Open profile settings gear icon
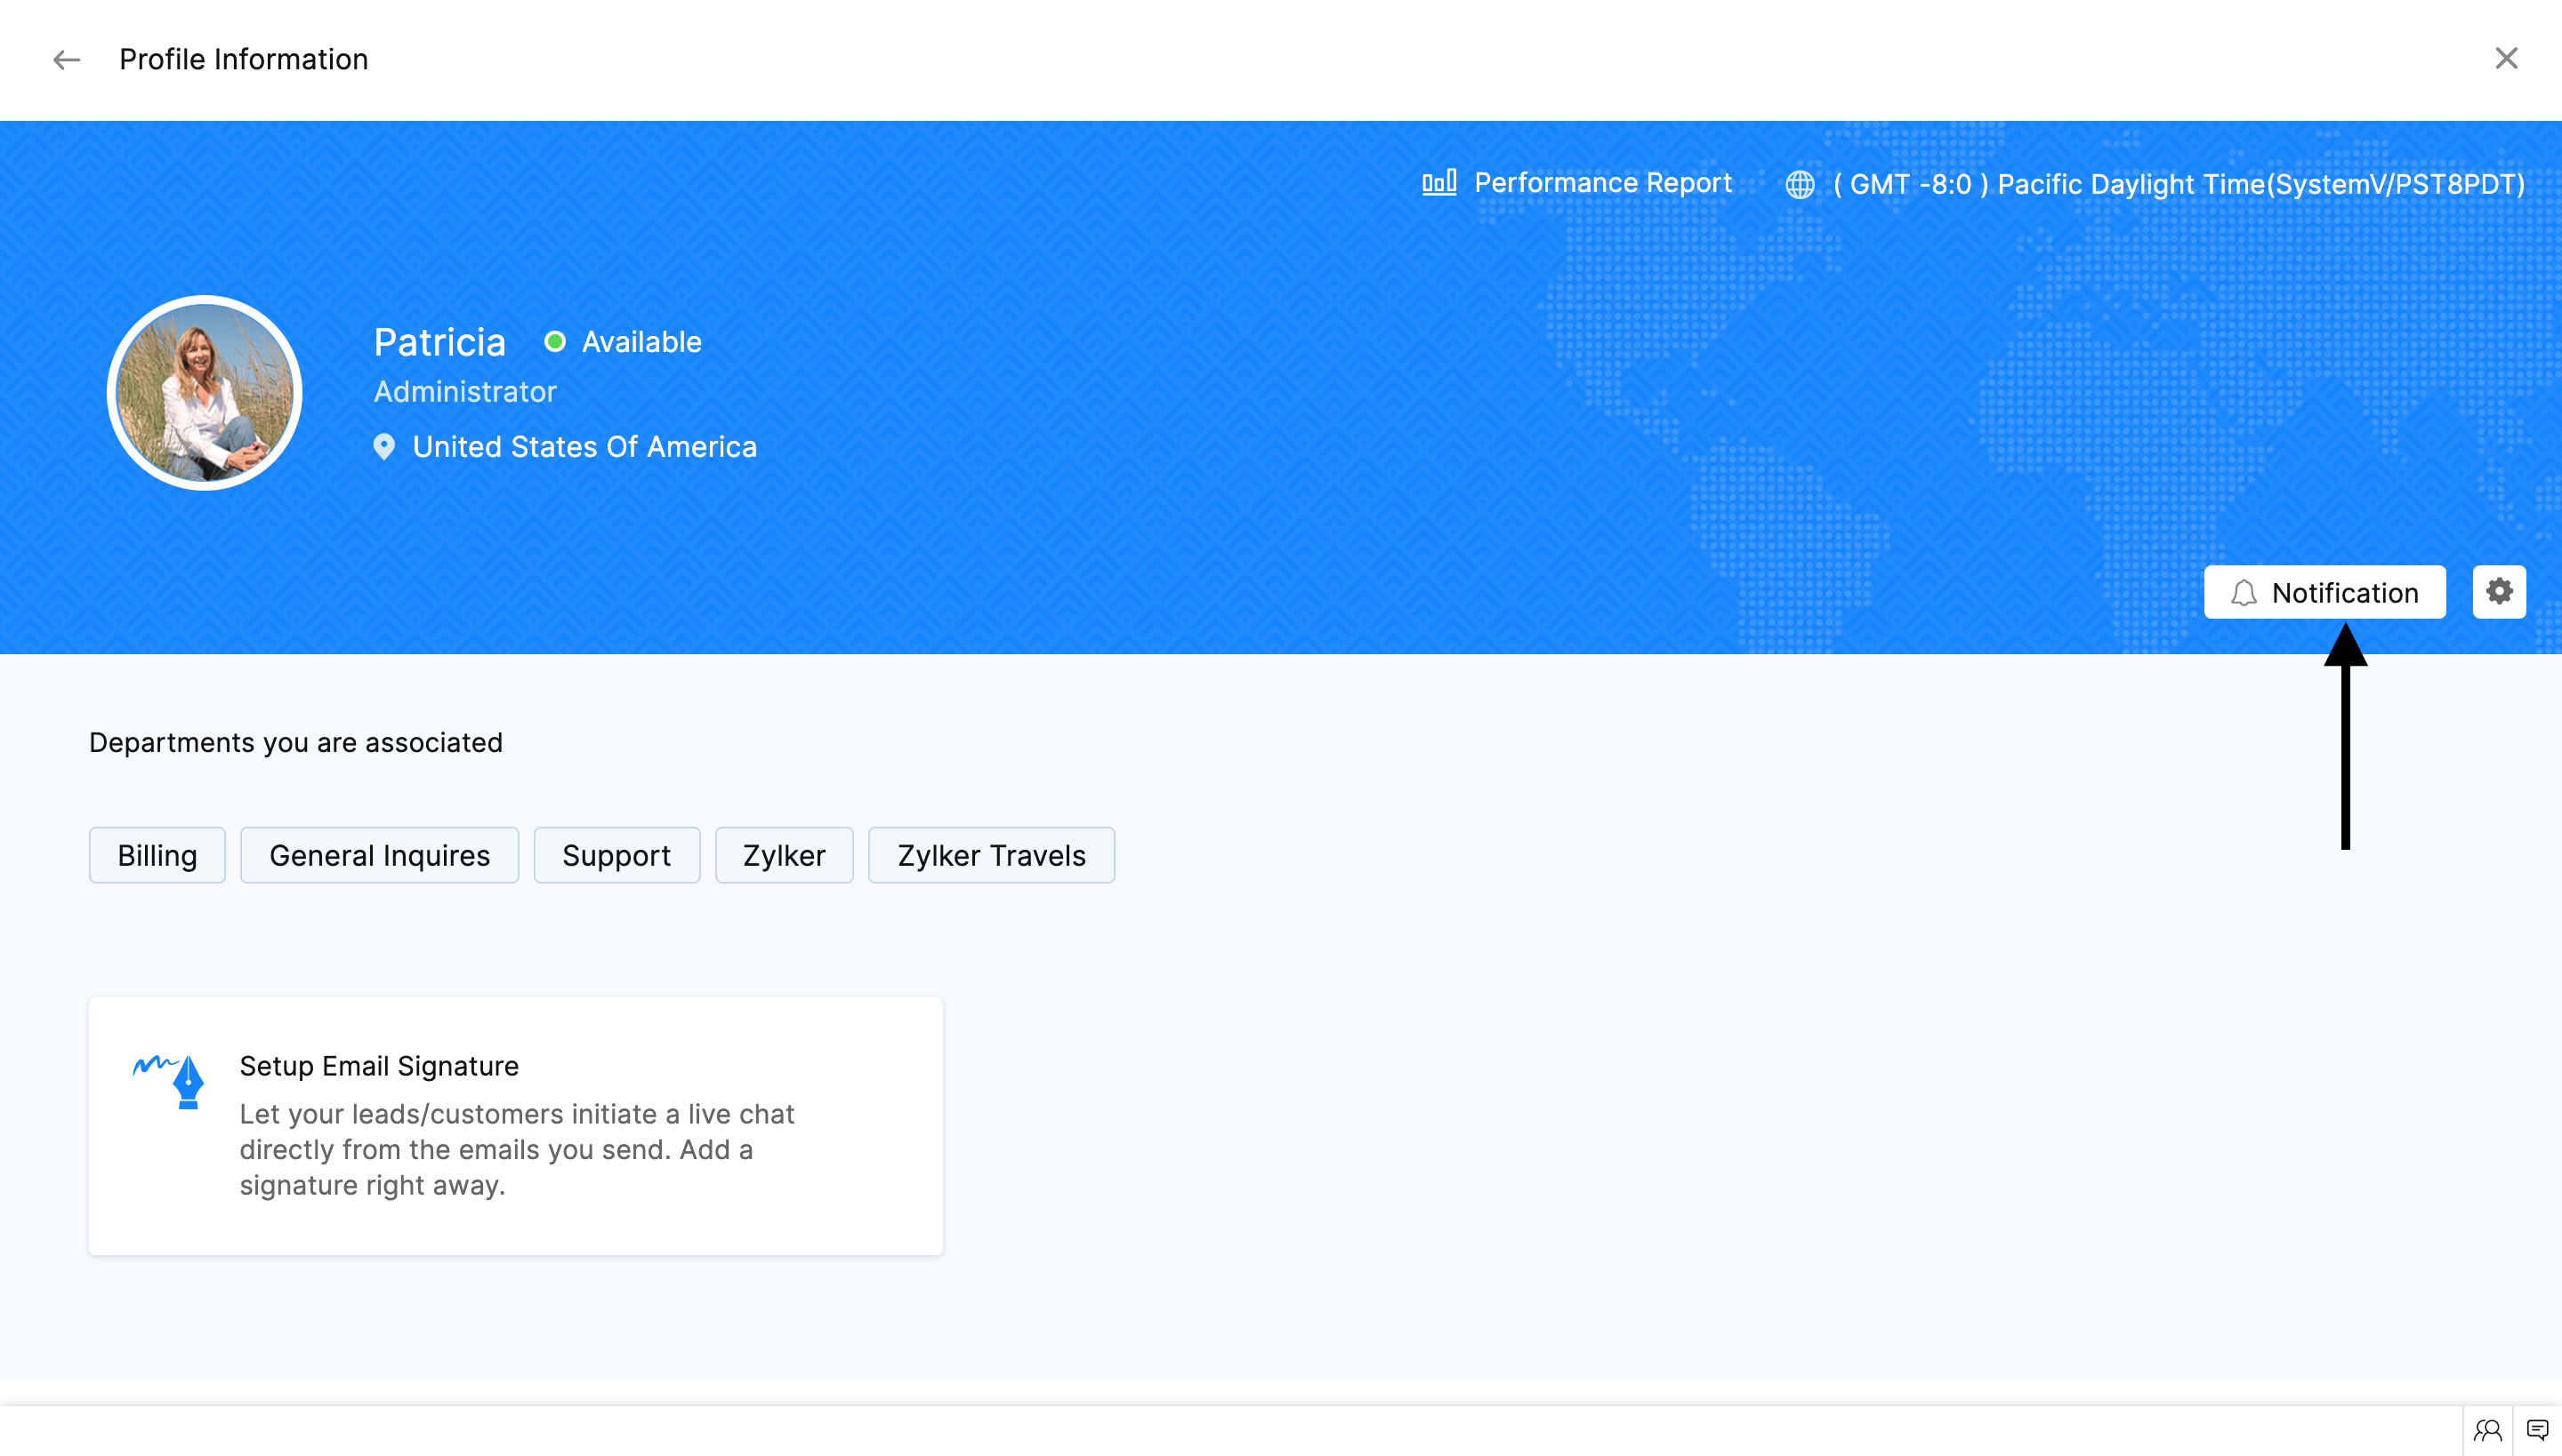Screen dimensions: 2562x1456 click(2499, 592)
